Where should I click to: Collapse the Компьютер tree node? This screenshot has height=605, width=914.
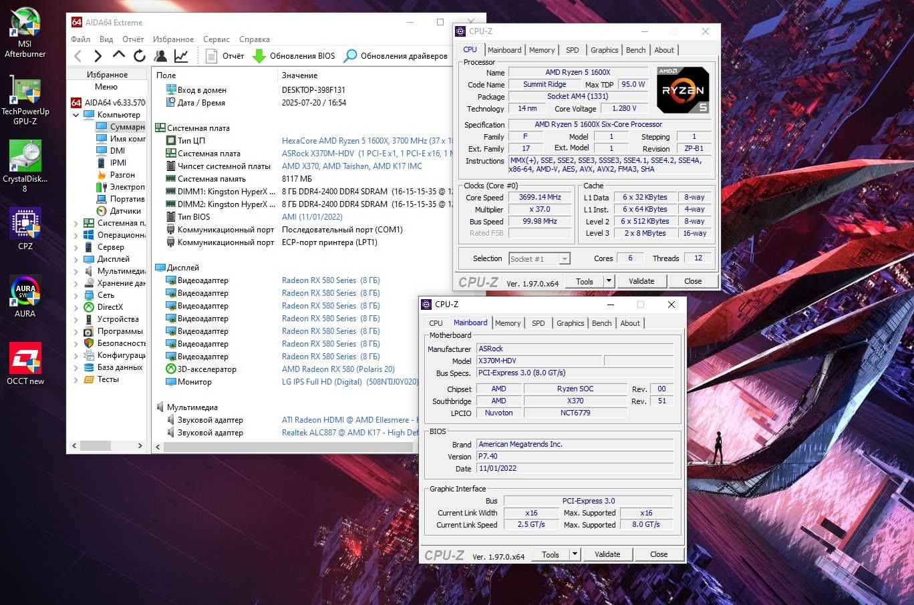point(75,115)
